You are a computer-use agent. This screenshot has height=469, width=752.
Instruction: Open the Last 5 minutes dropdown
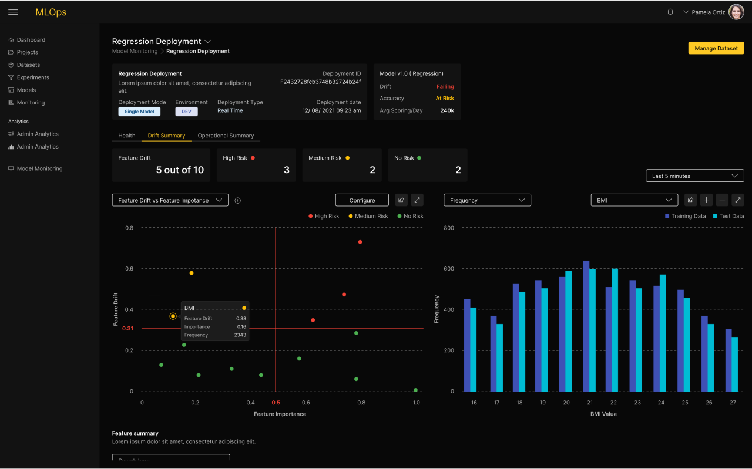[x=694, y=176]
